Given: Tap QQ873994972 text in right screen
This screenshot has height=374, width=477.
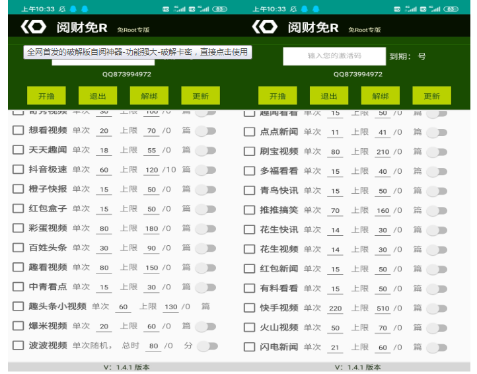Looking at the screenshot, I should coord(358,74).
